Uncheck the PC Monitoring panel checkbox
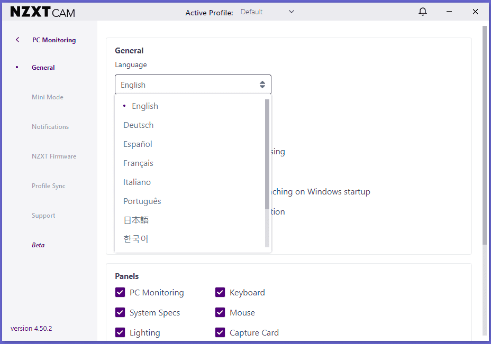Image resolution: width=491 pixels, height=344 pixels. (120, 292)
